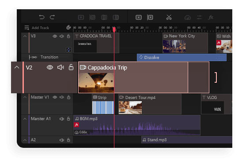Mute the Marster A1 audio track

pos(62,119)
